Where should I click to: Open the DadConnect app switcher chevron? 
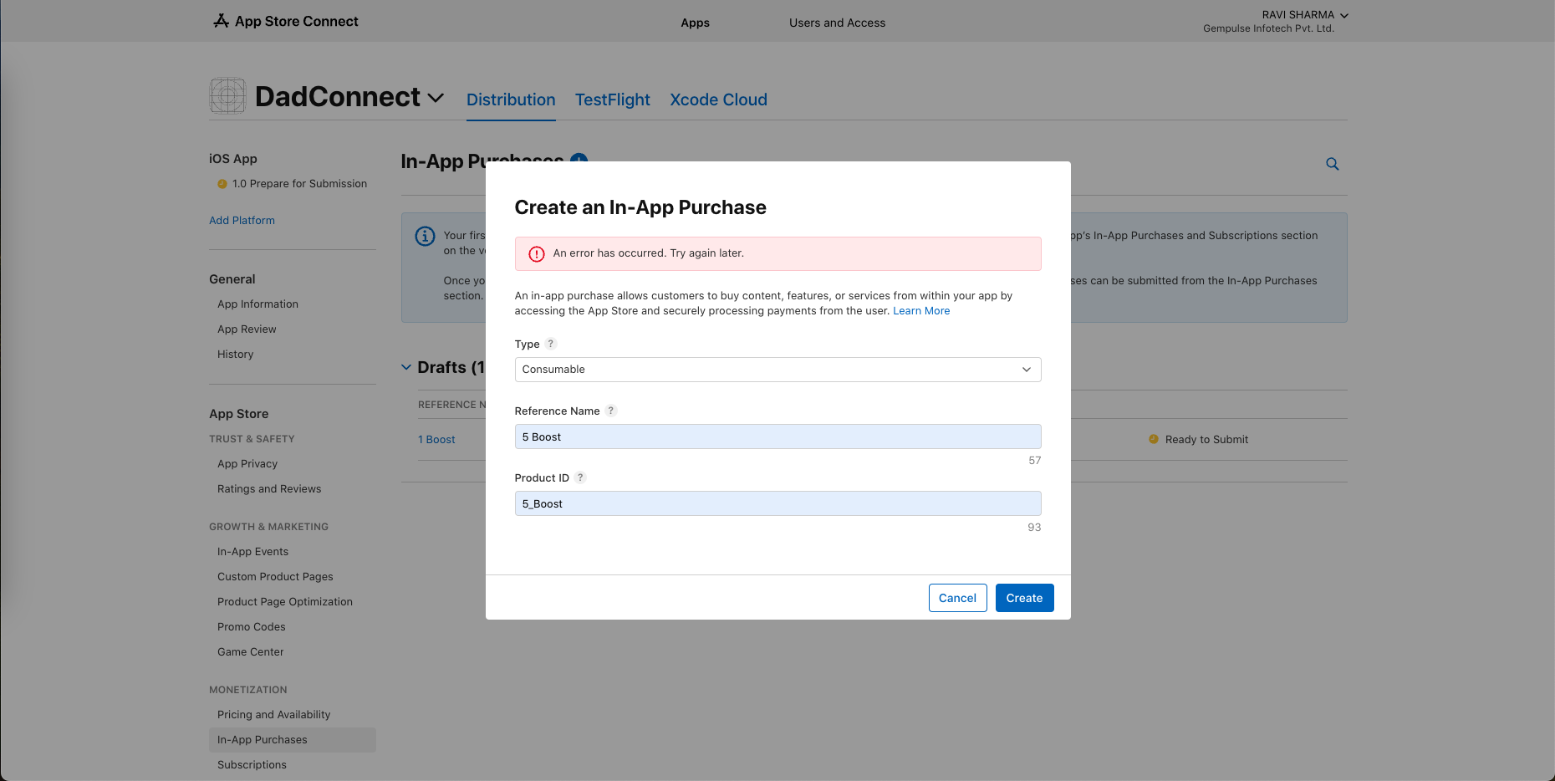pos(436,98)
